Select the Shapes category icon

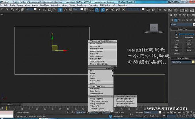point(176,20)
